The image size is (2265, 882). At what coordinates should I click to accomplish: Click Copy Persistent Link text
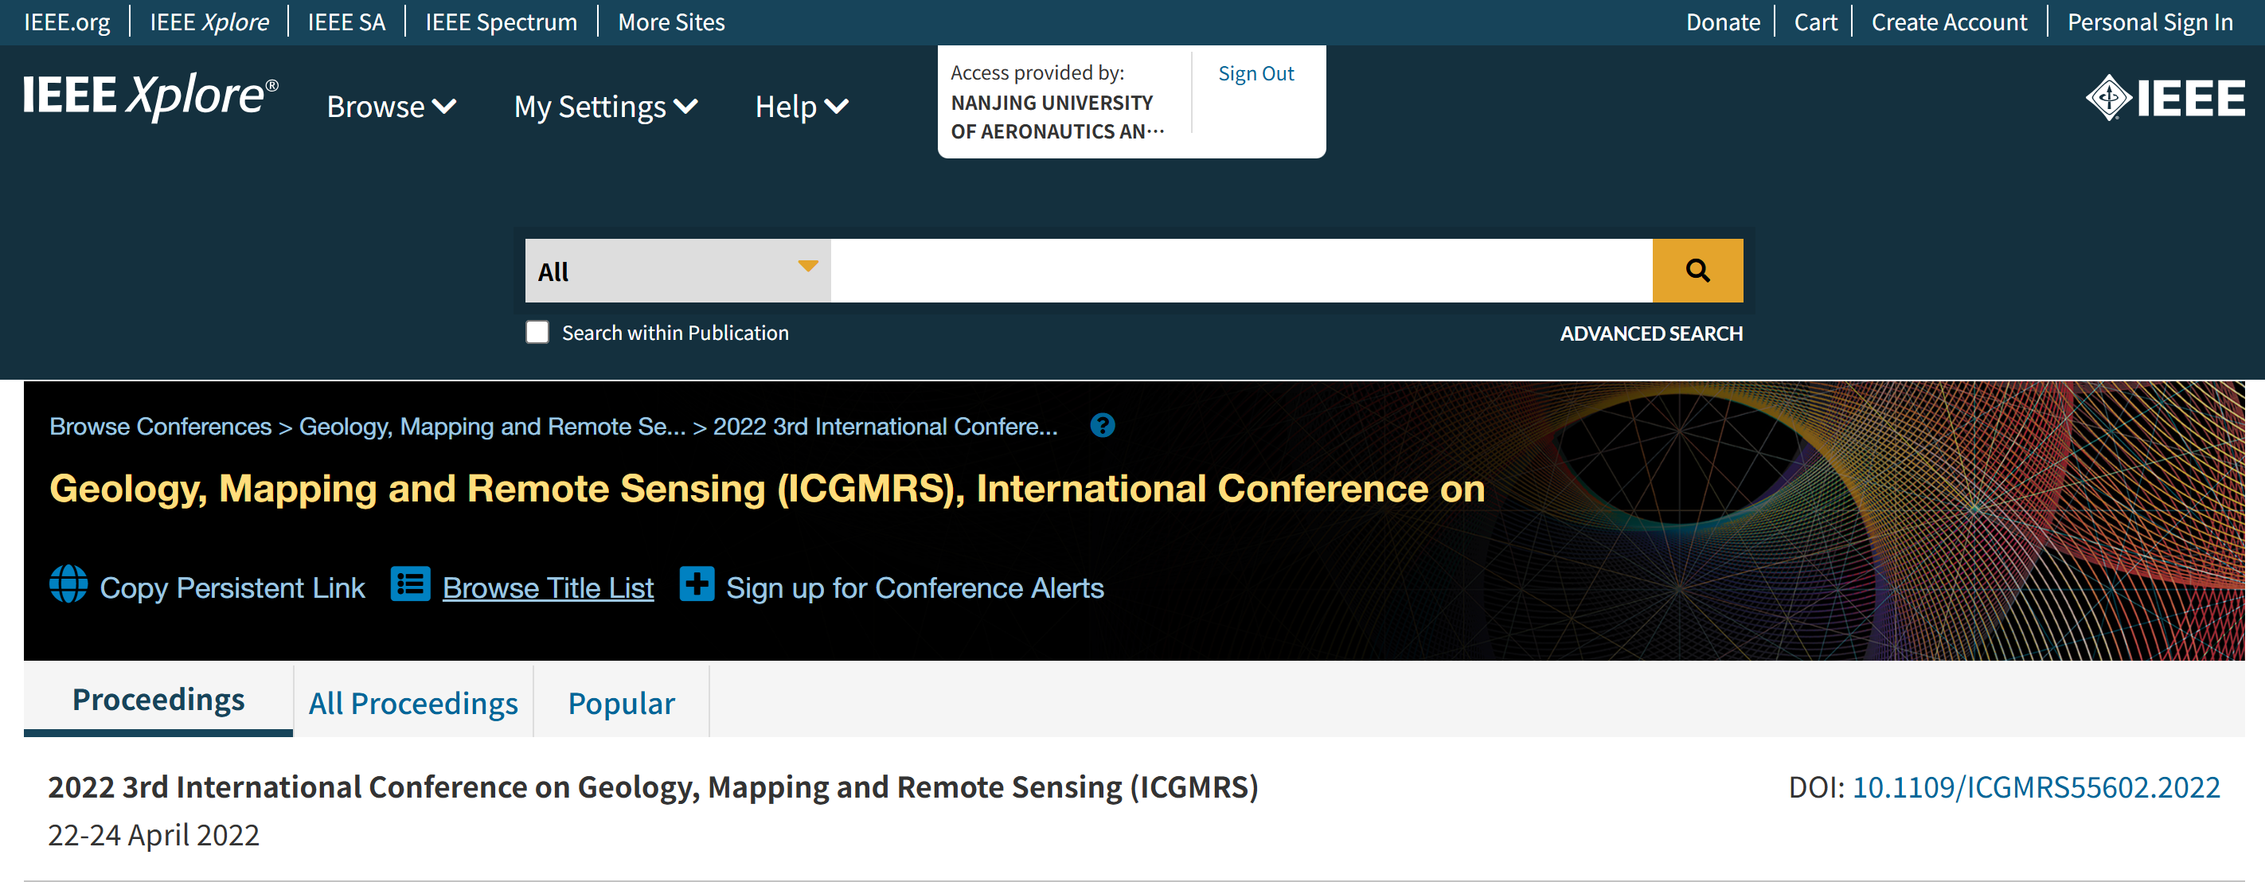coord(232,587)
